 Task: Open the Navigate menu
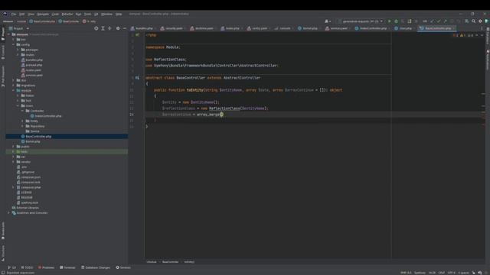[43, 14]
